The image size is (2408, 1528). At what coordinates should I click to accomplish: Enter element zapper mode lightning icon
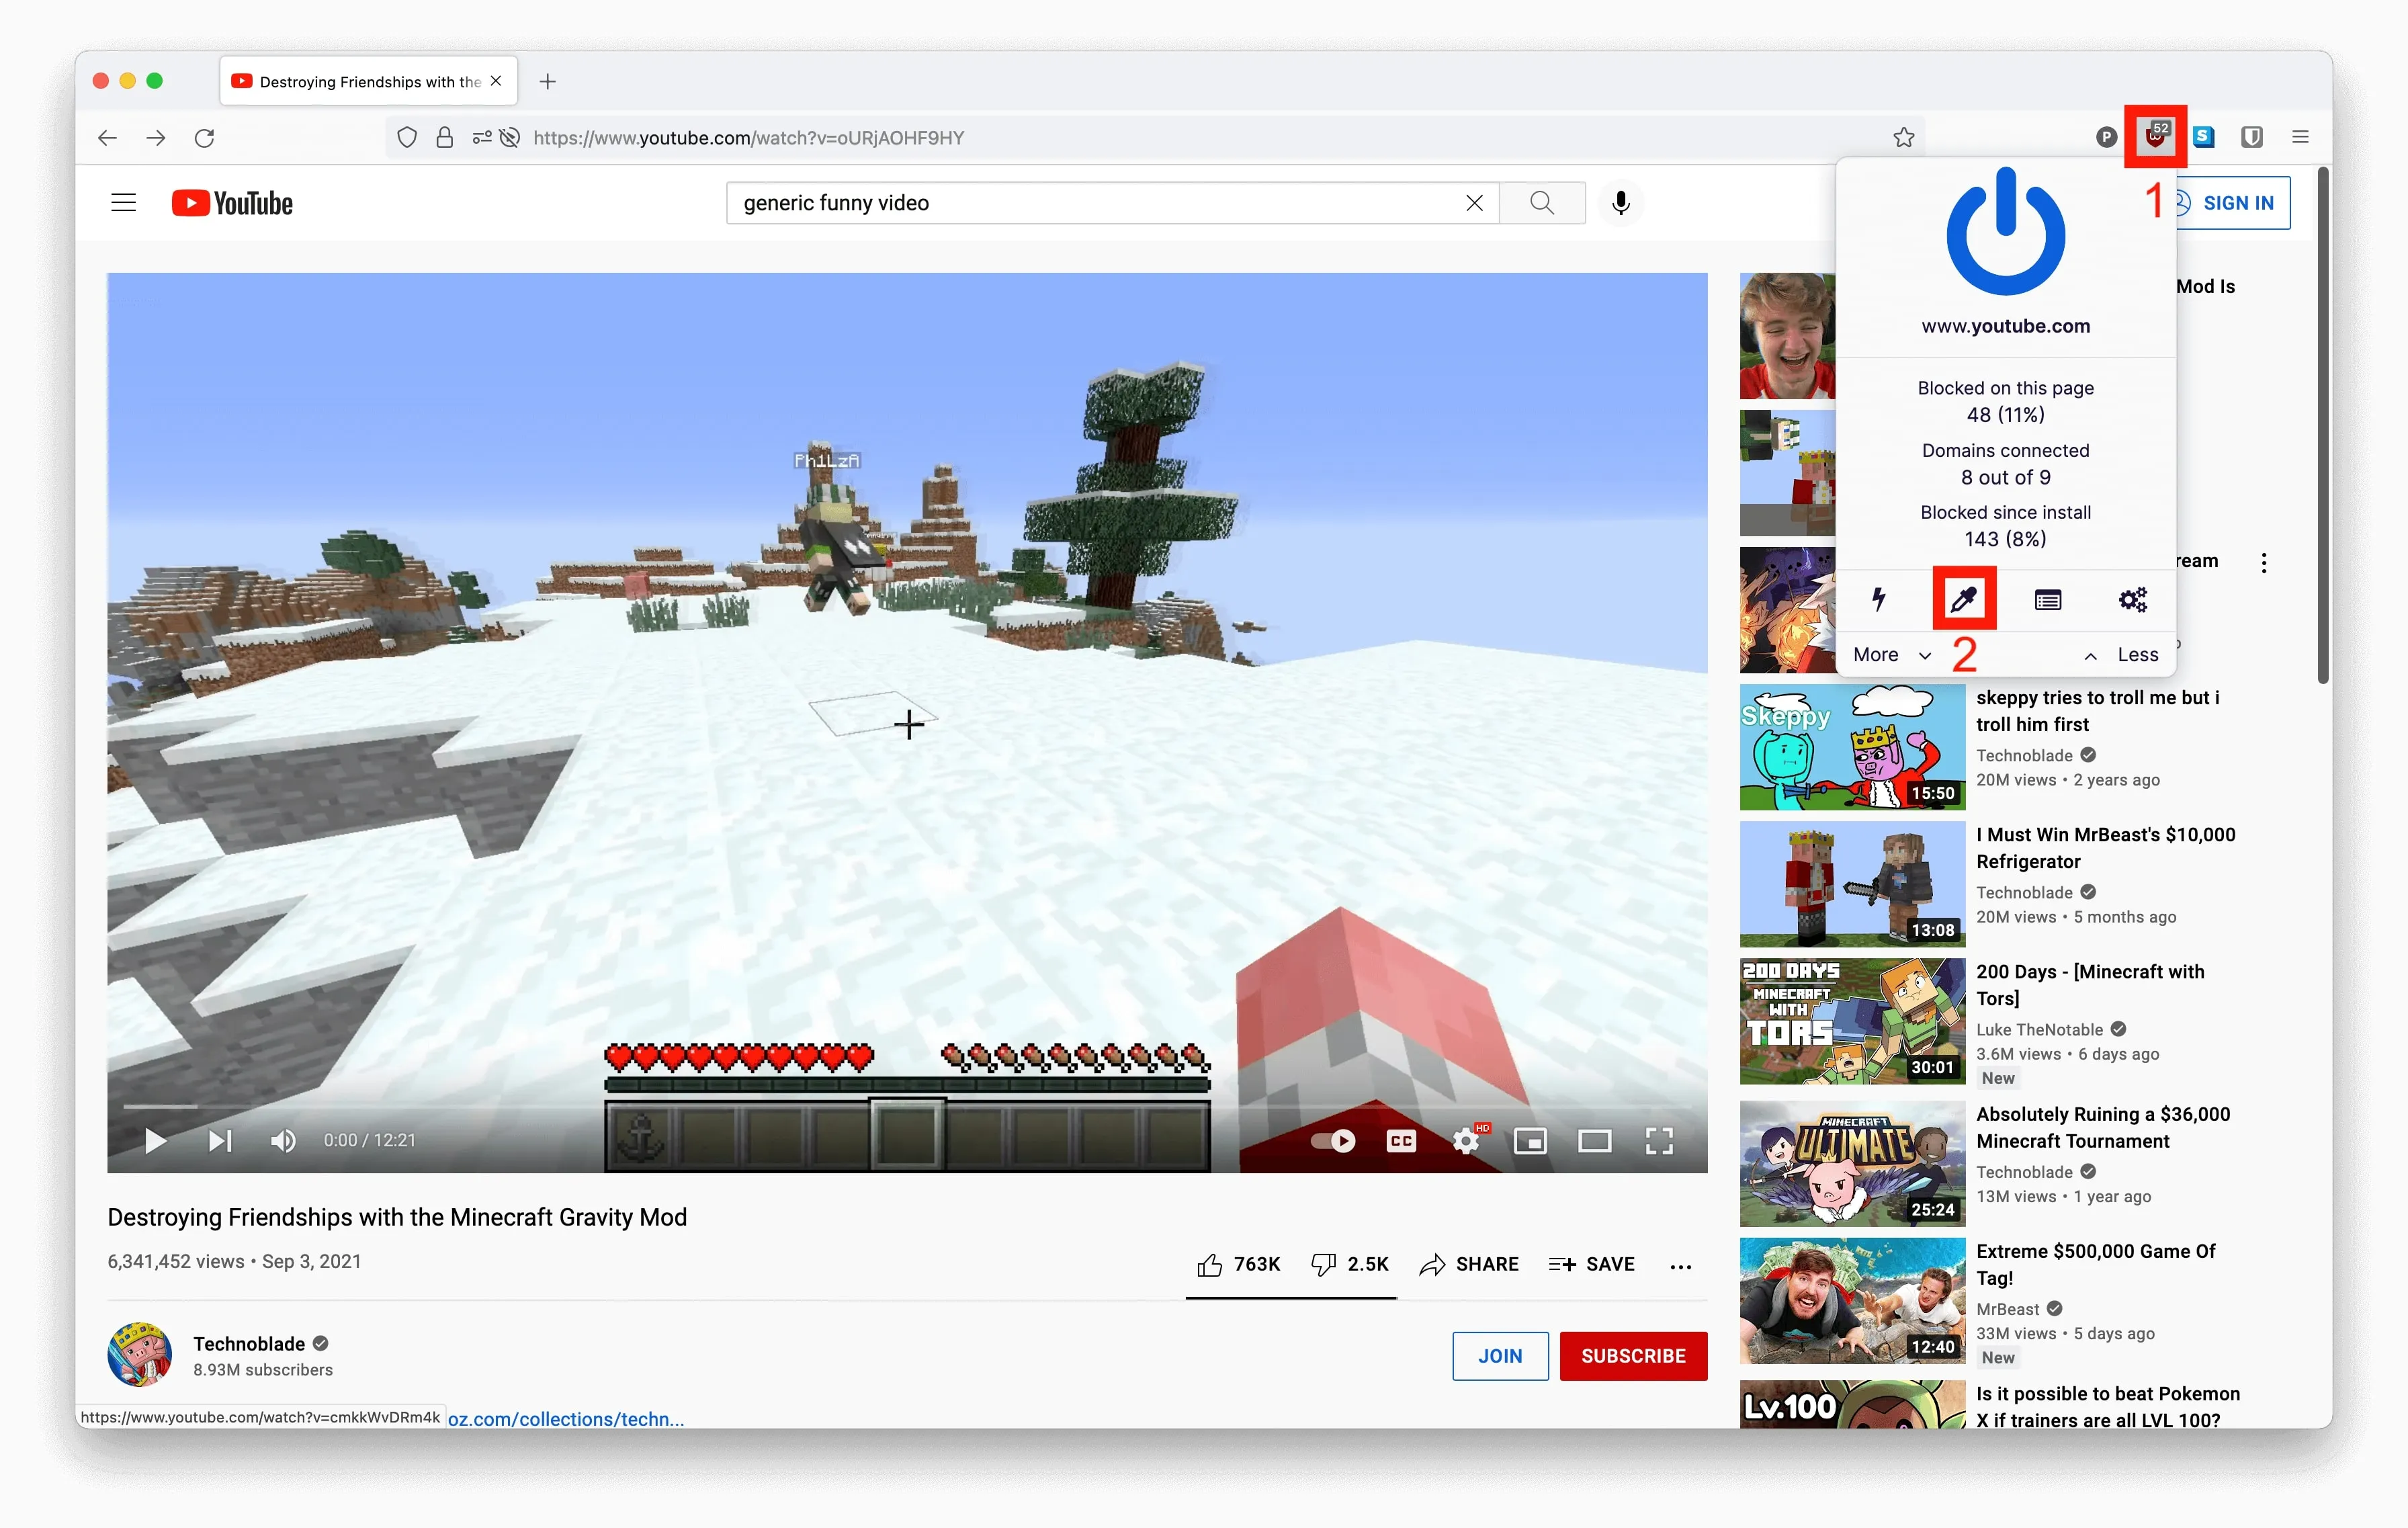pyautogui.click(x=1879, y=599)
